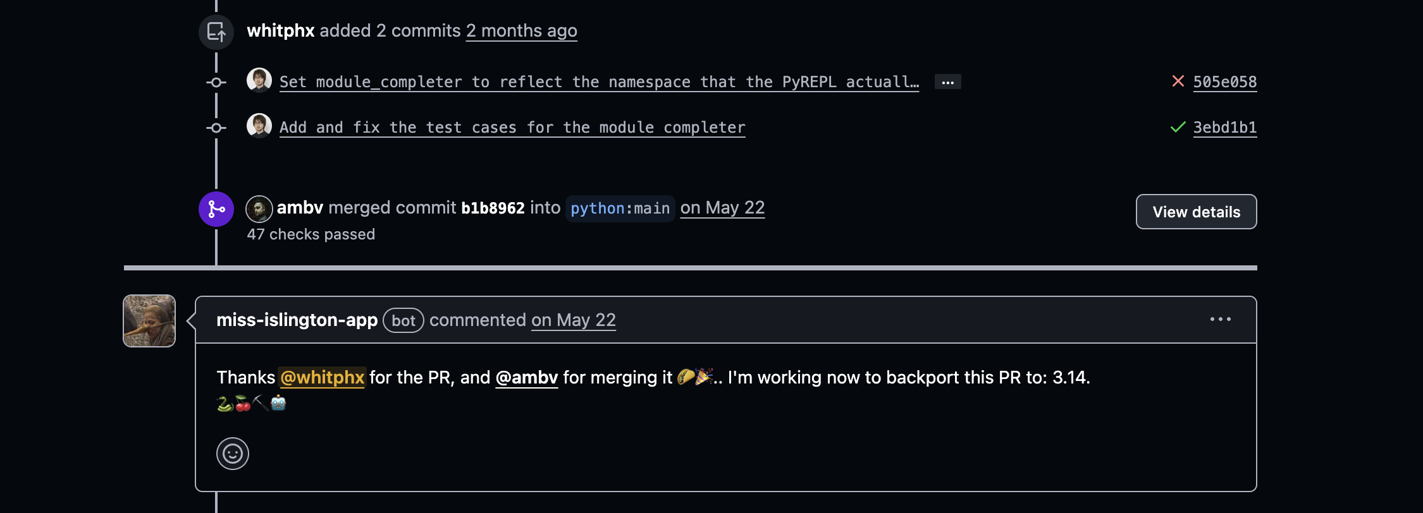
Task: Click the @ambv mention in comment
Action: [x=527, y=378]
